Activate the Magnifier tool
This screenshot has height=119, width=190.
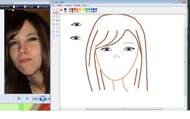tap(57, 17)
